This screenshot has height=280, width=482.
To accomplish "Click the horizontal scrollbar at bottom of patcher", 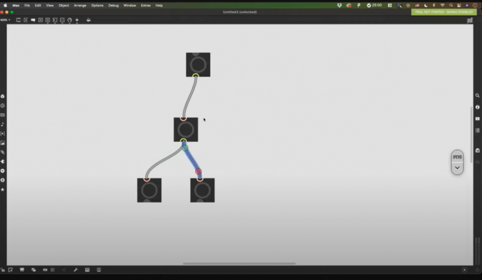I will (238, 264).
